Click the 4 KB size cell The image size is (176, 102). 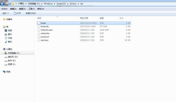[x=128, y=30]
